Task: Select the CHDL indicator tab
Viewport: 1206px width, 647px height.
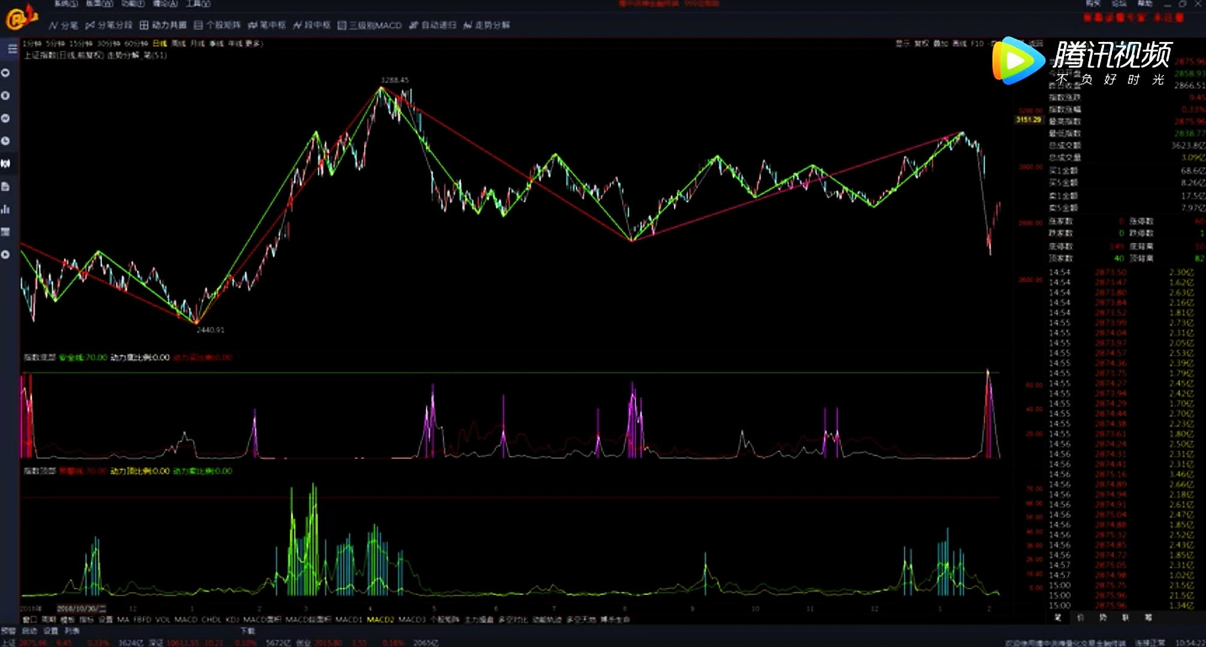Action: 211,619
